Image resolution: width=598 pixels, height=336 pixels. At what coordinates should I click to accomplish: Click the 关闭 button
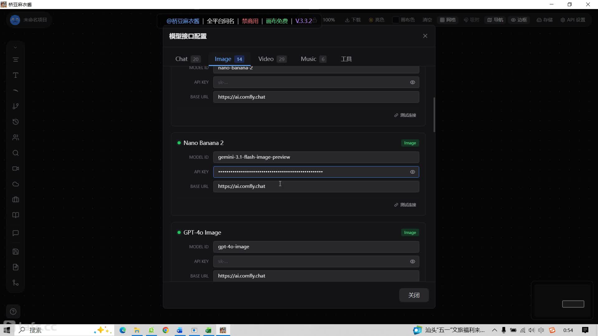click(x=414, y=295)
